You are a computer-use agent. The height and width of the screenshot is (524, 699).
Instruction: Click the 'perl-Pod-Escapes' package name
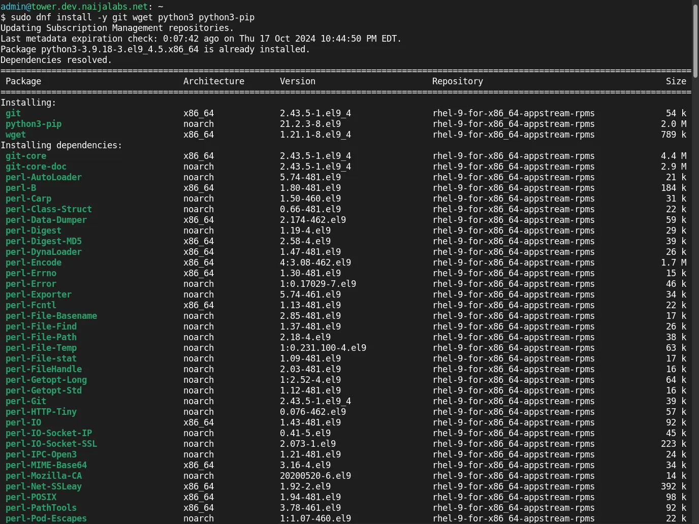coord(46,518)
